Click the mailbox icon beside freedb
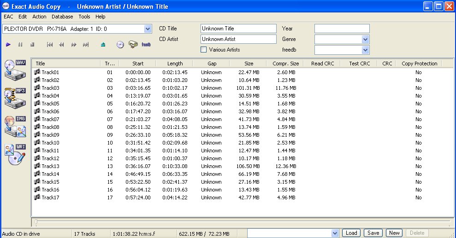This screenshot has width=456, height=238. click(x=133, y=44)
